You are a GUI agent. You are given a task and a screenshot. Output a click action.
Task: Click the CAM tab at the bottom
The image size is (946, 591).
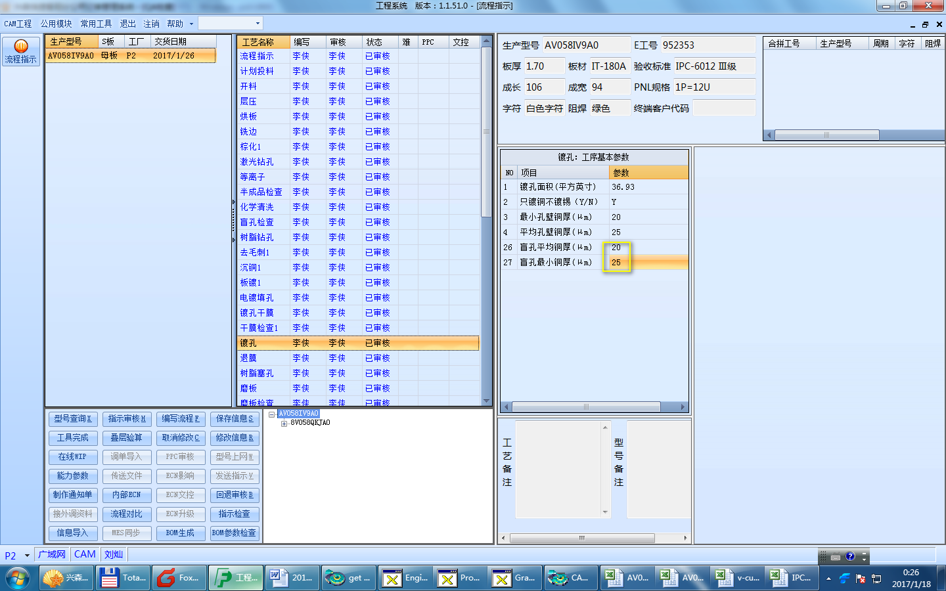85,555
